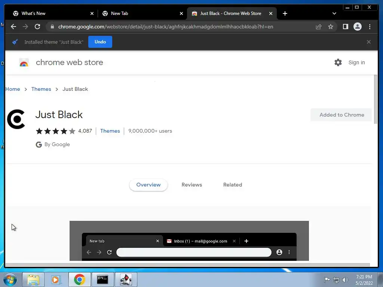Close the Just Black Chrome Web Store tab
Viewport: 383px width, 287px height.
click(x=271, y=13)
